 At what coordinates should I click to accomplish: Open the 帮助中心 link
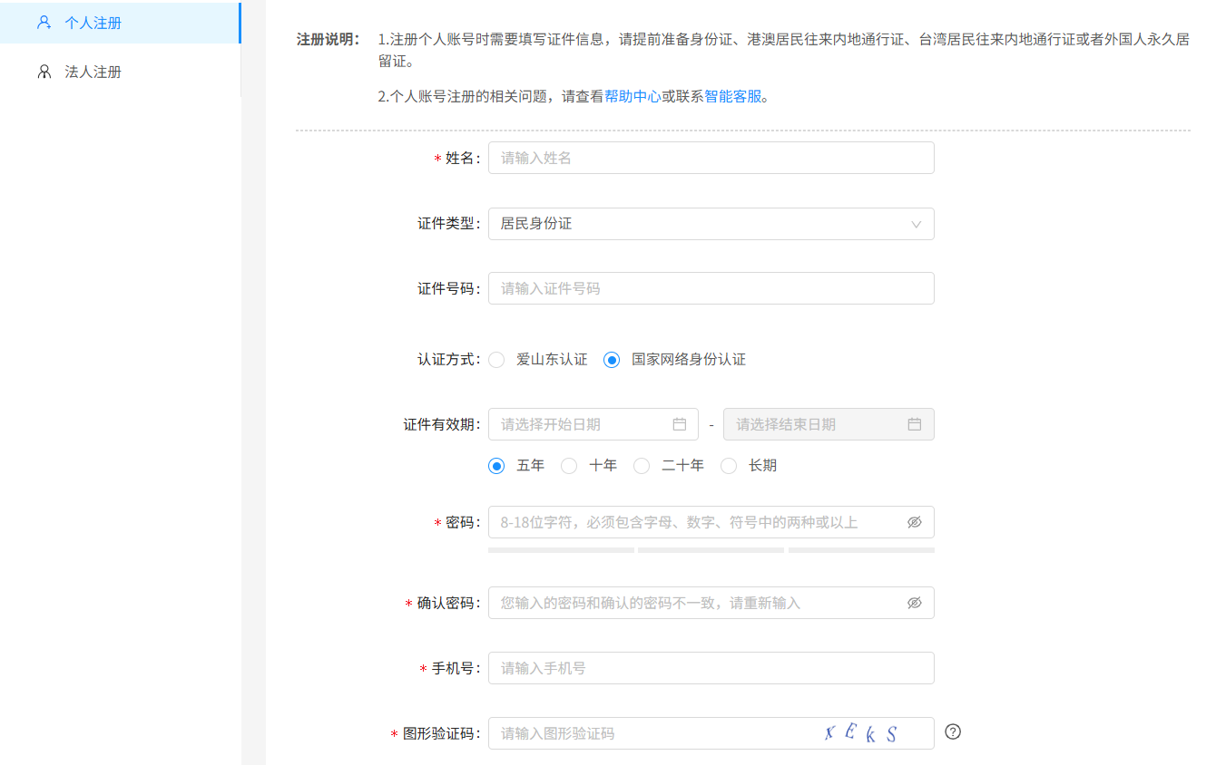pyautogui.click(x=633, y=97)
